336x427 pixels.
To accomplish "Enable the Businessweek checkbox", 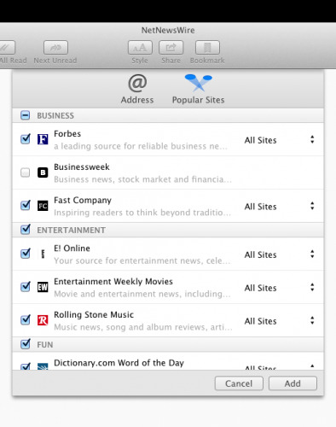I will [25, 173].
